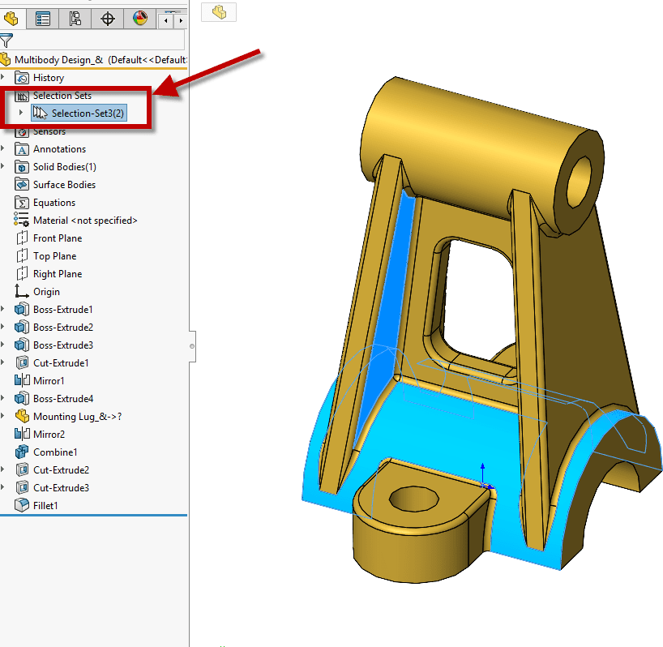Click the Right Plane icon

(x=22, y=273)
